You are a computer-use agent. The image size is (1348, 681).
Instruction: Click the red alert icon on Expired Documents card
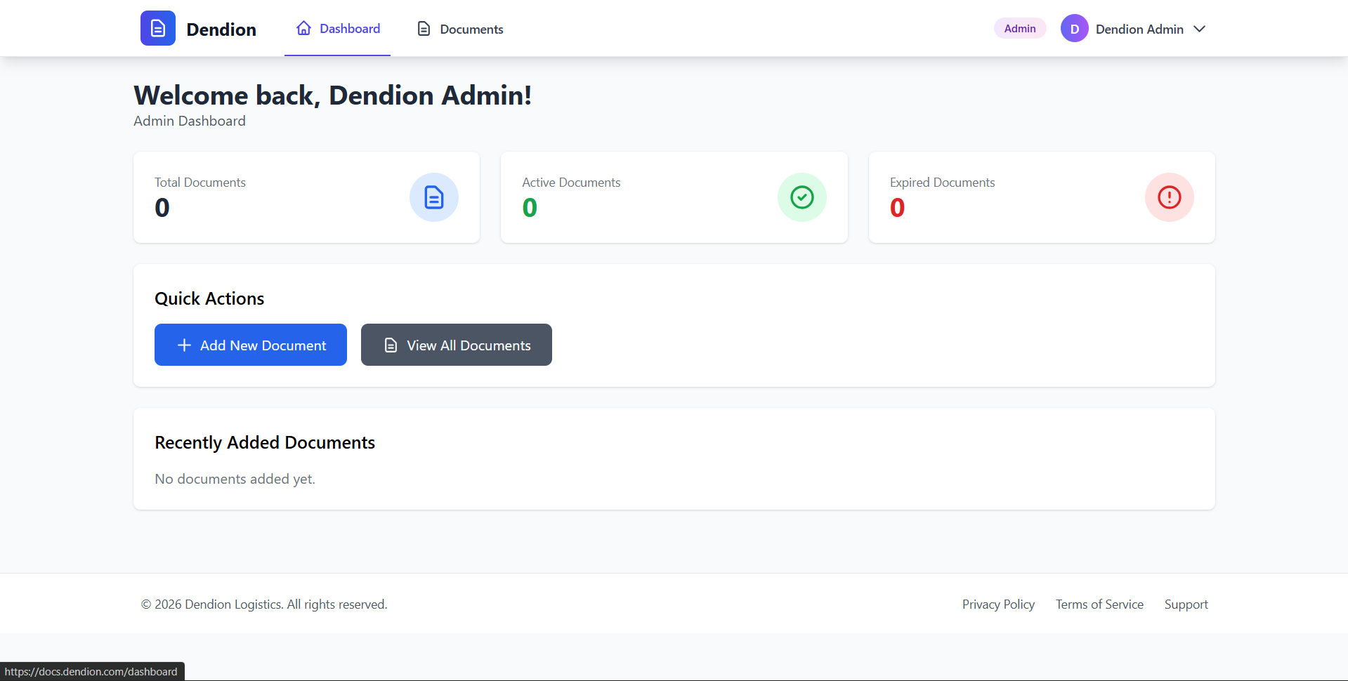(1169, 197)
